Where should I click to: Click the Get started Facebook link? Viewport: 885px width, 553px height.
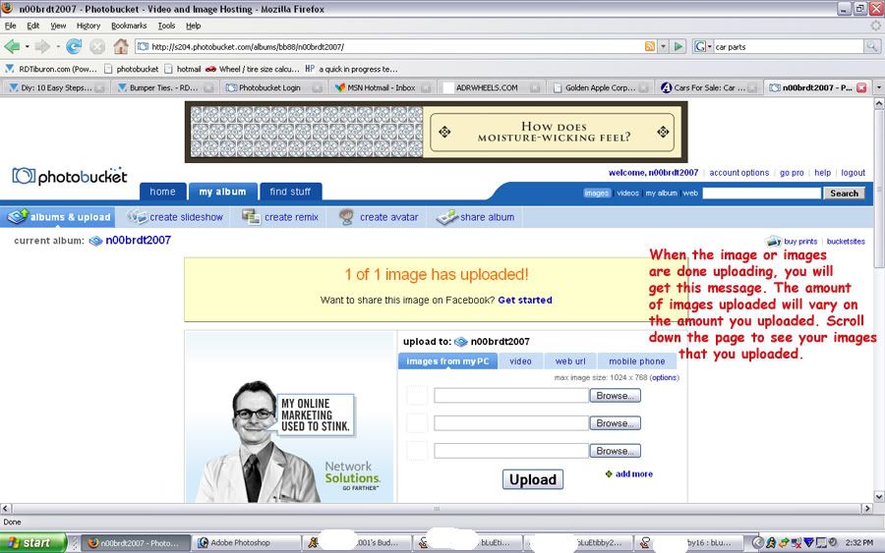[x=525, y=300]
